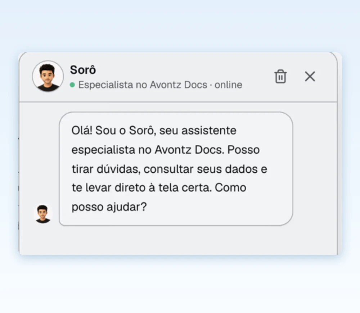This screenshot has height=313, width=360.
Task: Close the Sorô chat panel
Action: 310,76
